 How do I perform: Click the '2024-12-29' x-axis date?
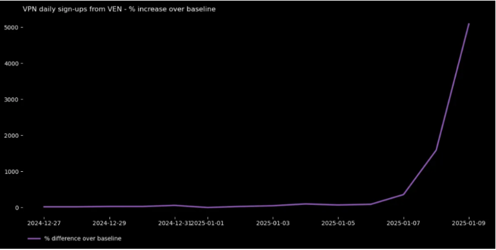(x=109, y=223)
